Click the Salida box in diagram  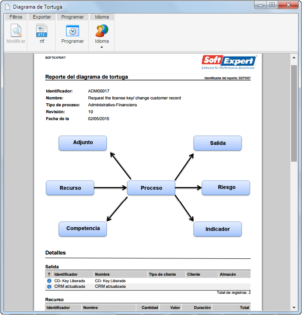218,143
